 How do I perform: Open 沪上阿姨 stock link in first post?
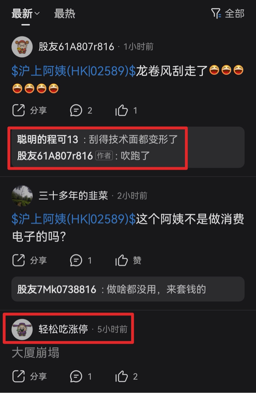coord(74,71)
